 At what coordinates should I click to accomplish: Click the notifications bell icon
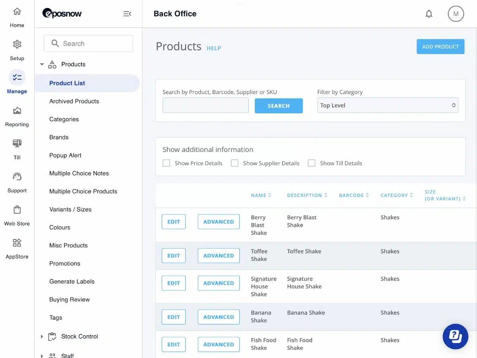[429, 14]
